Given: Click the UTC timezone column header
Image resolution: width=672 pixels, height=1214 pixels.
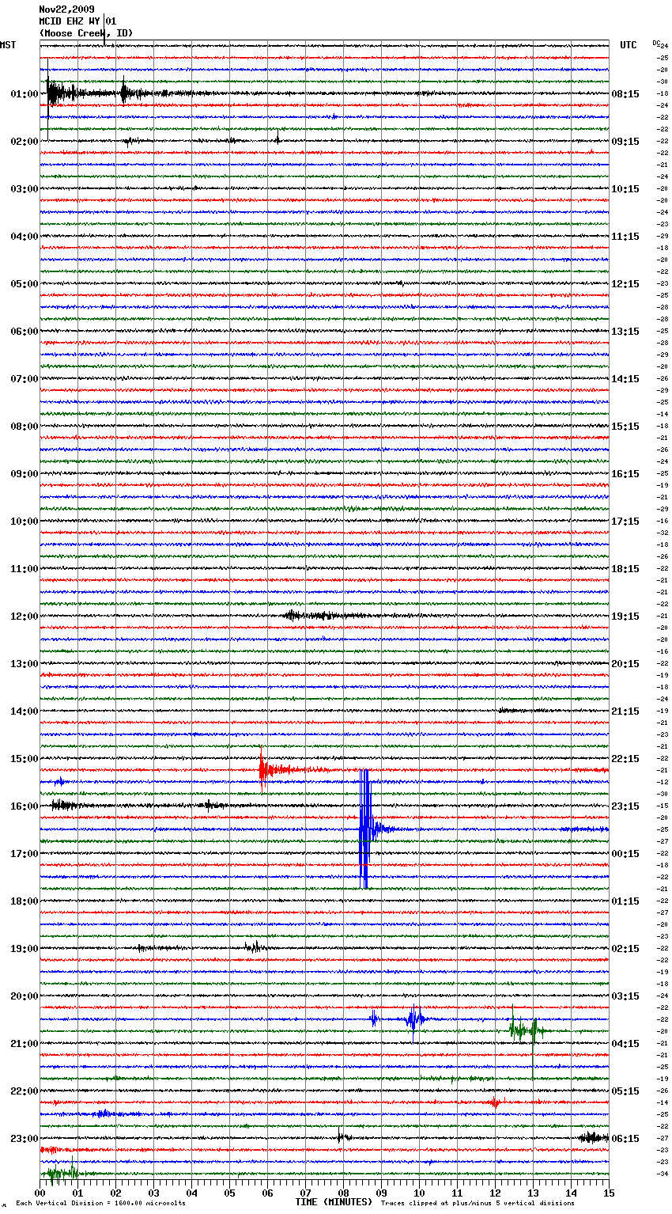Looking at the screenshot, I should tap(628, 45).
